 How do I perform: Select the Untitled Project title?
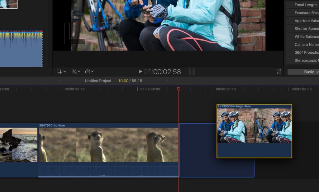pyautogui.click(x=98, y=81)
